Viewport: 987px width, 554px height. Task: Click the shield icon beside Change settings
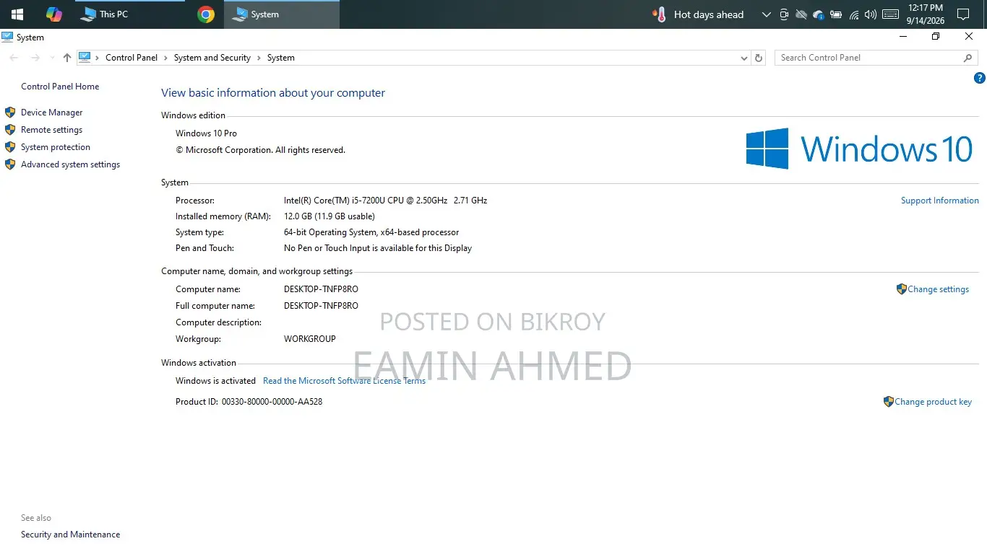[x=901, y=289]
